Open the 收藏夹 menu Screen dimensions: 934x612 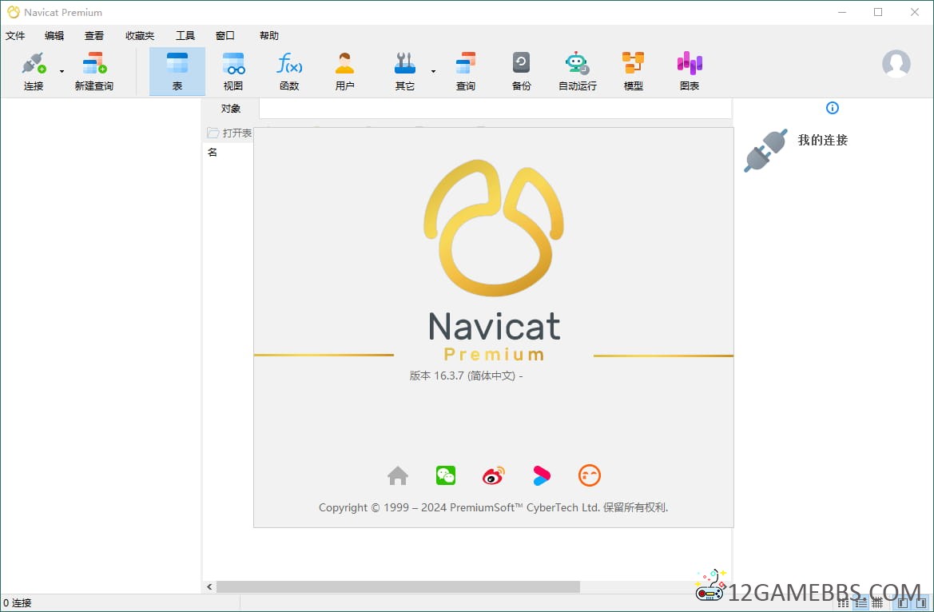click(140, 36)
